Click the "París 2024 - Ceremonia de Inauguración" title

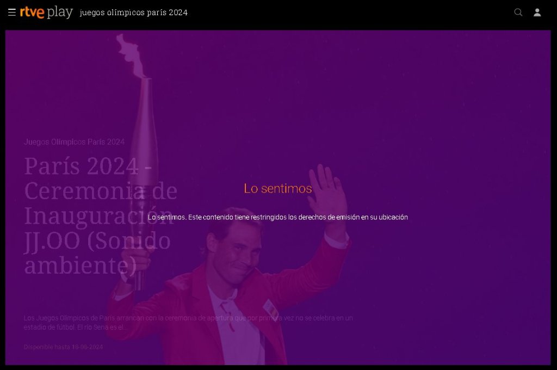pyautogui.click(x=98, y=190)
